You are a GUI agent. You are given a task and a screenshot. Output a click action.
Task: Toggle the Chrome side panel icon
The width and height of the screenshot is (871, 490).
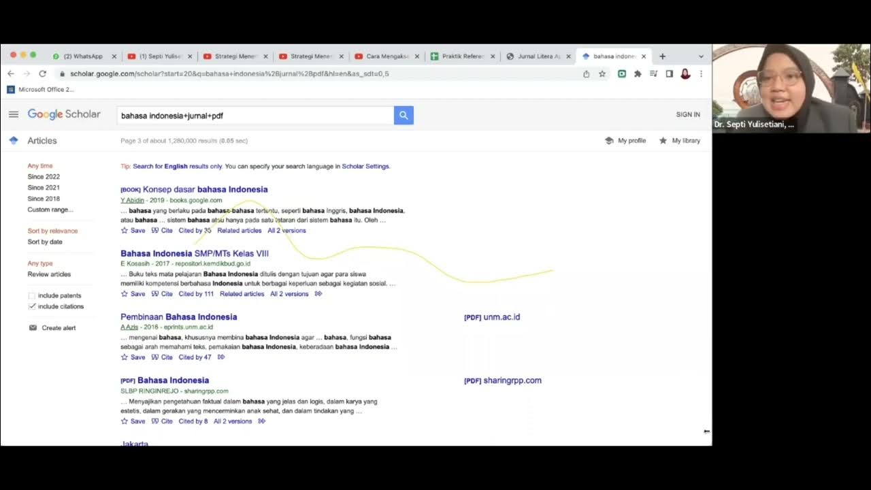coord(669,73)
